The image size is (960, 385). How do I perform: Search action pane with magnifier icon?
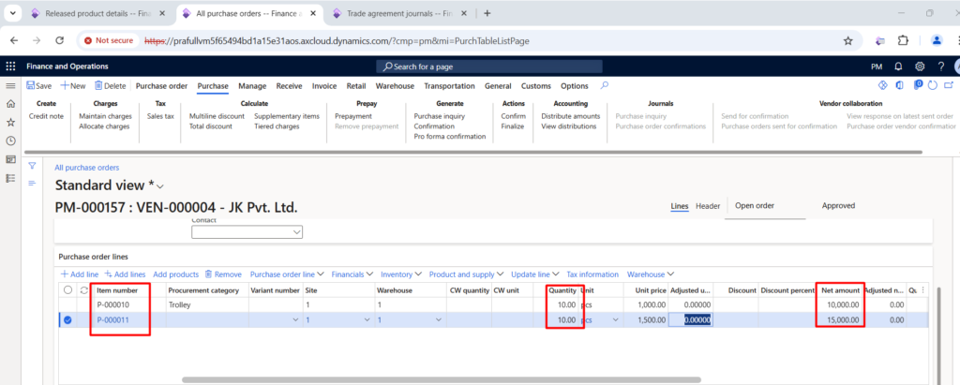tap(605, 85)
